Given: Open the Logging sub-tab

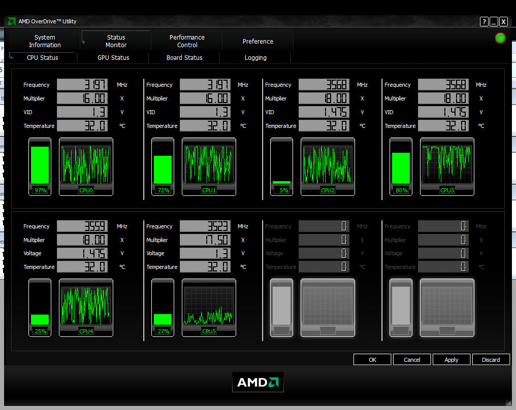Looking at the screenshot, I should 255,57.
